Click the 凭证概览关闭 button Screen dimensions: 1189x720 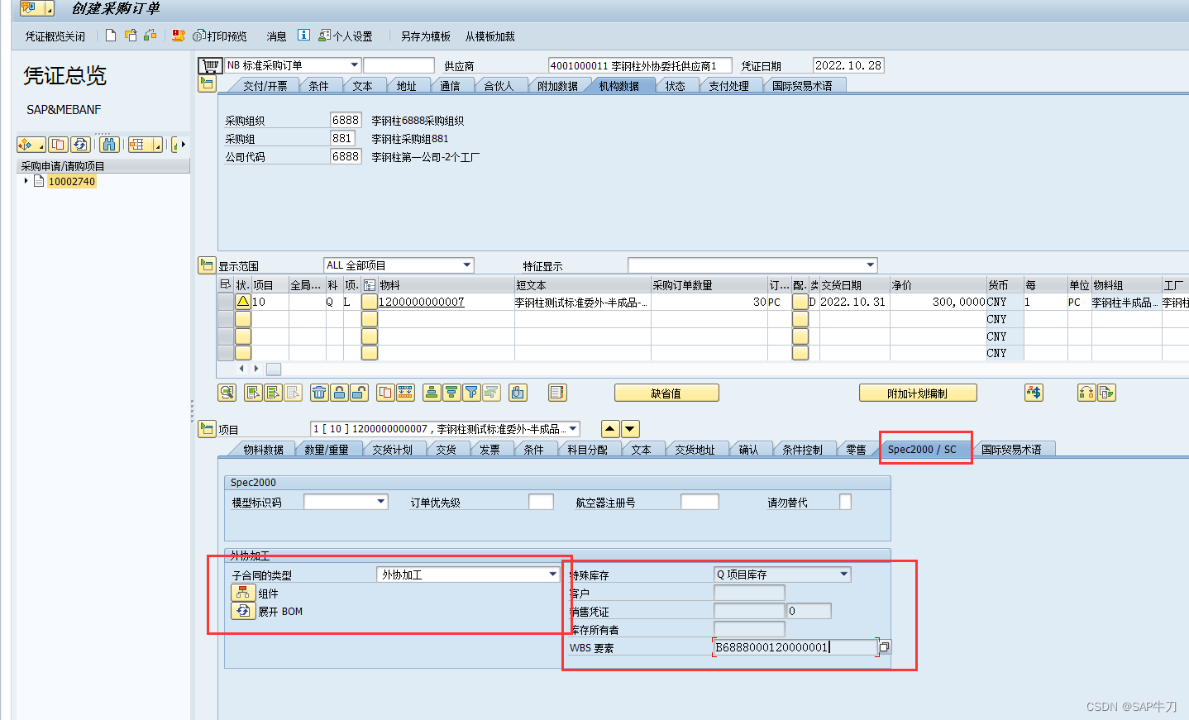tap(55, 36)
